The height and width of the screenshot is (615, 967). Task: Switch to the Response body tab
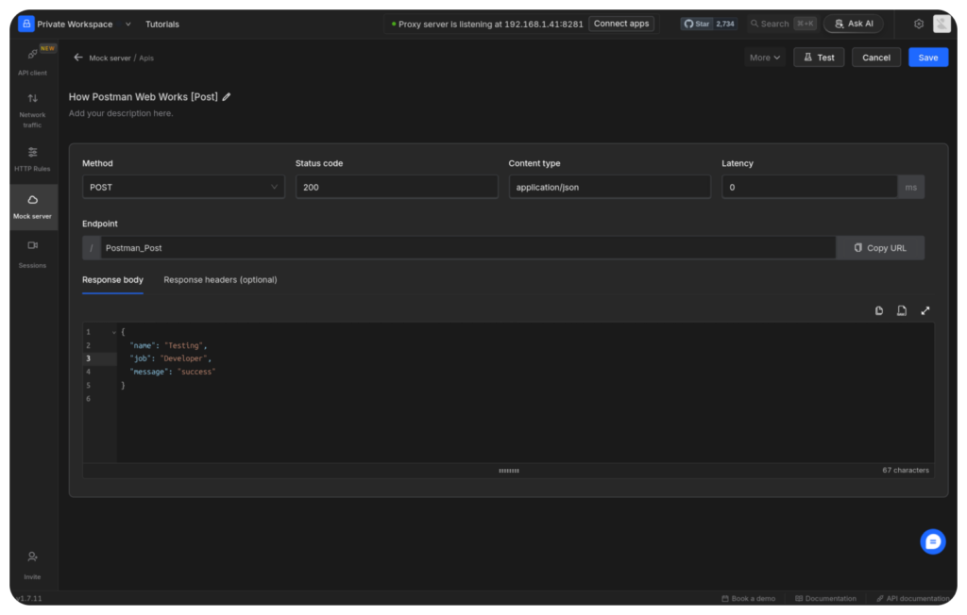[112, 280]
